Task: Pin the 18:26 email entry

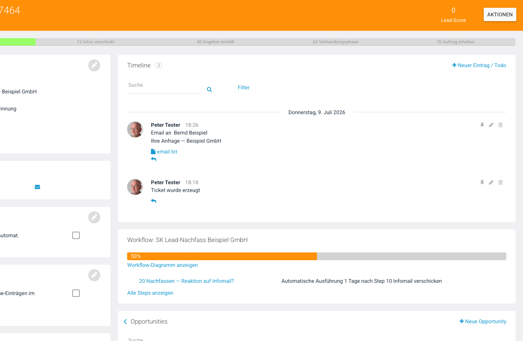Action: pos(482,125)
